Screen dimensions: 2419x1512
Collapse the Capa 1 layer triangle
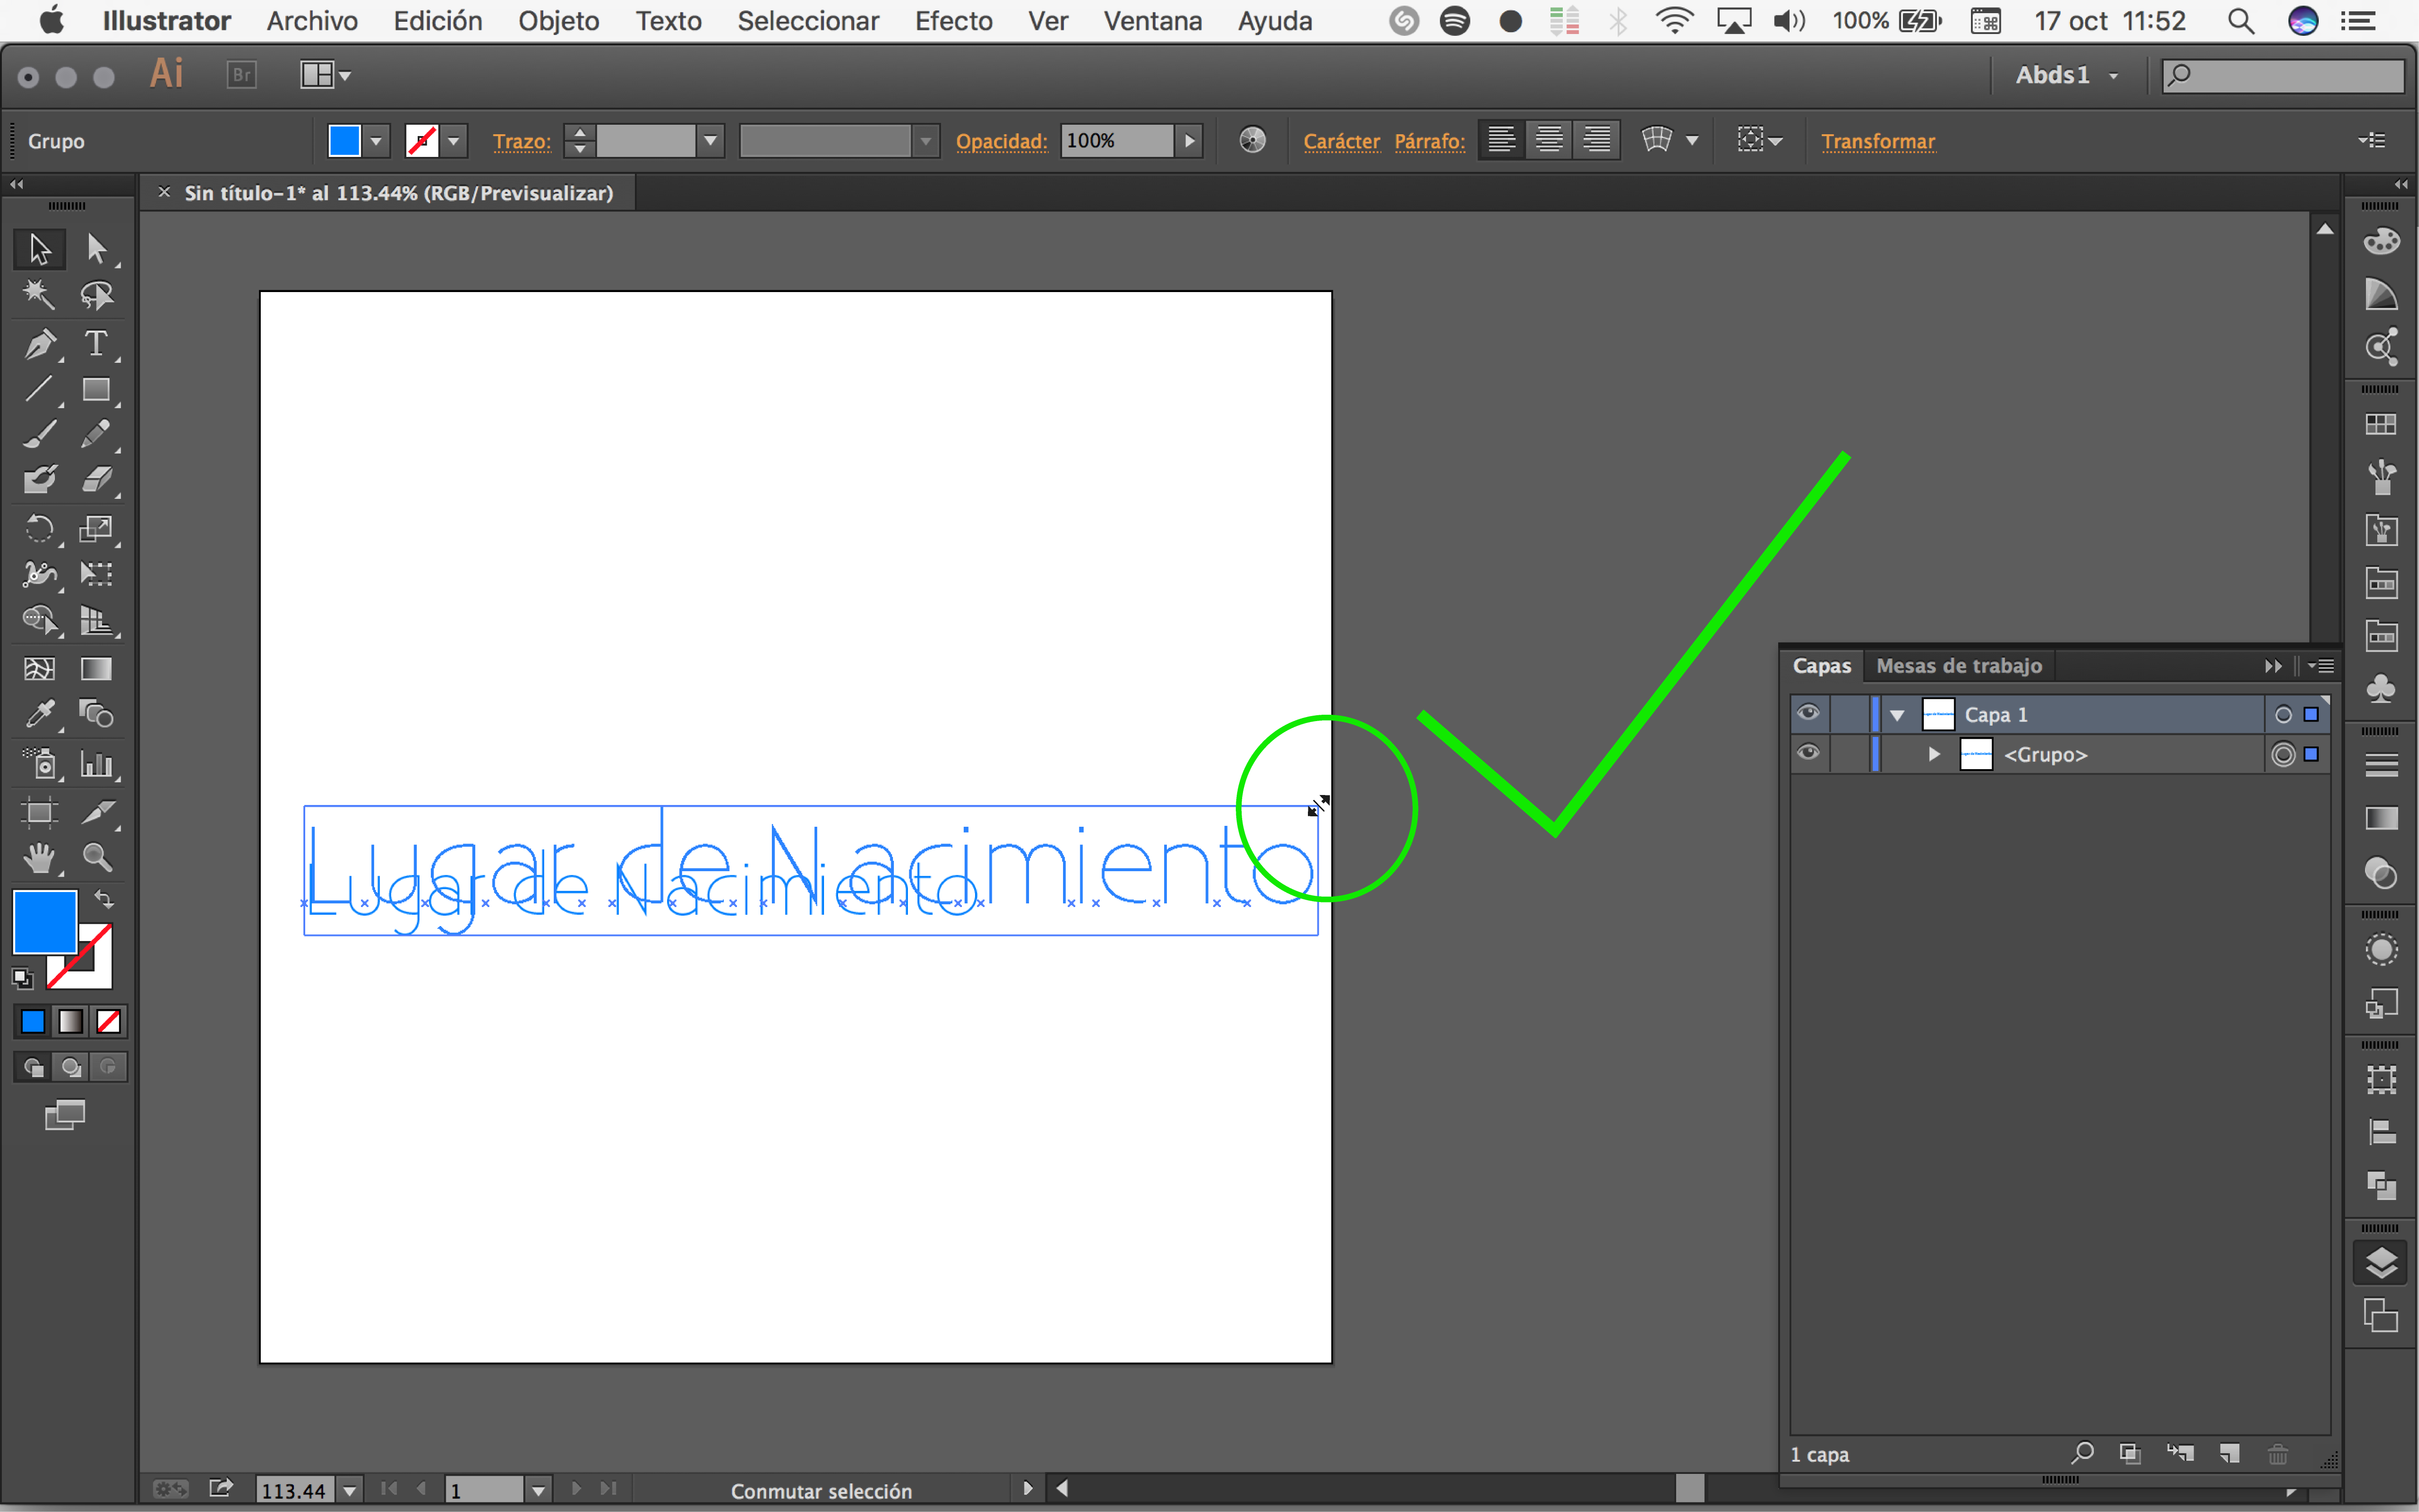(1897, 715)
